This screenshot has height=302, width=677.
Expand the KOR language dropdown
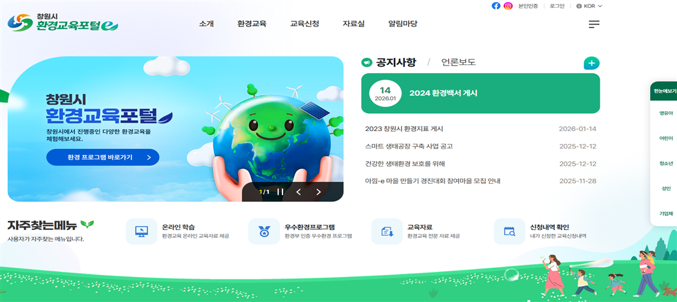589,6
